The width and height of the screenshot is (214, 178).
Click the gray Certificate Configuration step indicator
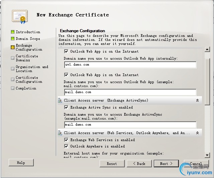[13, 79]
